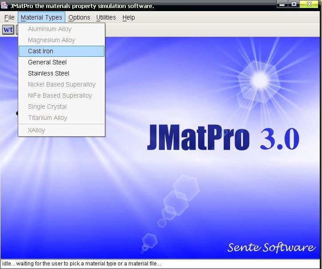Click the NiFe Based Superalloy entry

click(x=61, y=95)
